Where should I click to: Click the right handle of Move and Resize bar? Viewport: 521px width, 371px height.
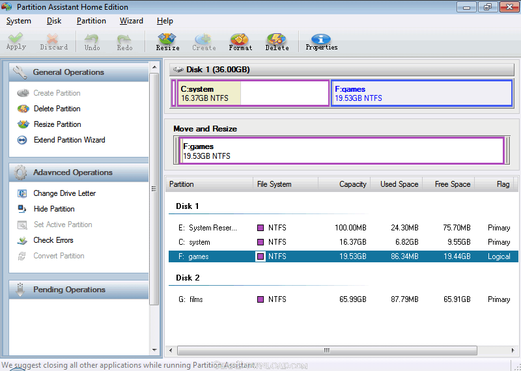click(x=507, y=151)
